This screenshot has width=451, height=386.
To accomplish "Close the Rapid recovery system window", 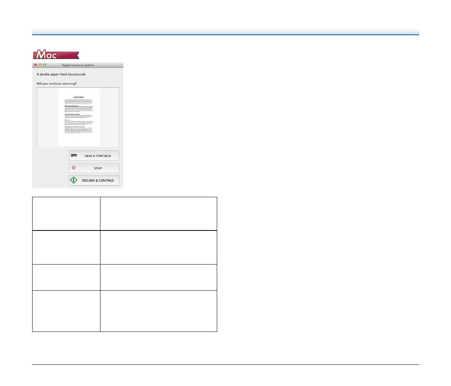I will click(36, 65).
